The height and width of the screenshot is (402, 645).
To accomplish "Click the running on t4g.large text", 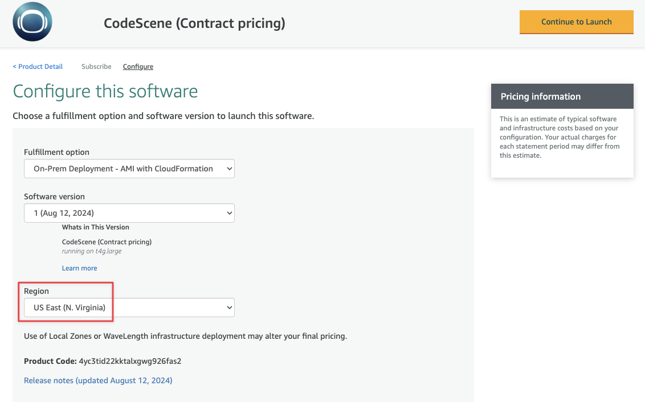I will pyautogui.click(x=92, y=251).
